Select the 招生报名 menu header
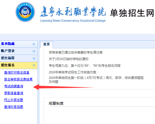This screenshot has height=124, width=155. (19, 65)
